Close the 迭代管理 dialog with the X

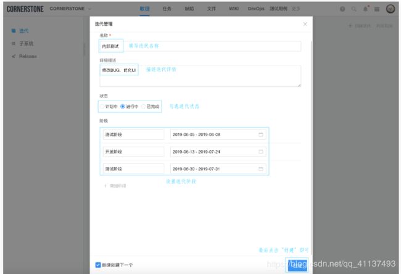(305, 24)
